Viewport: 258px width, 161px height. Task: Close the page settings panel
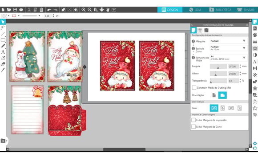click(247, 25)
